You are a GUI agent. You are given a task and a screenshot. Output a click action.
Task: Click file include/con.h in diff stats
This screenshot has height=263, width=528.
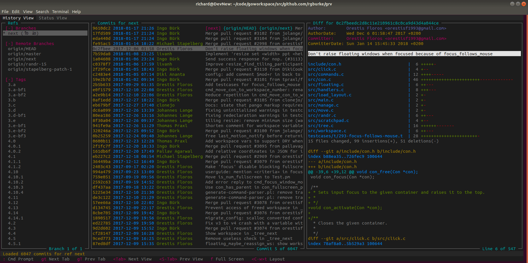coord(325,64)
